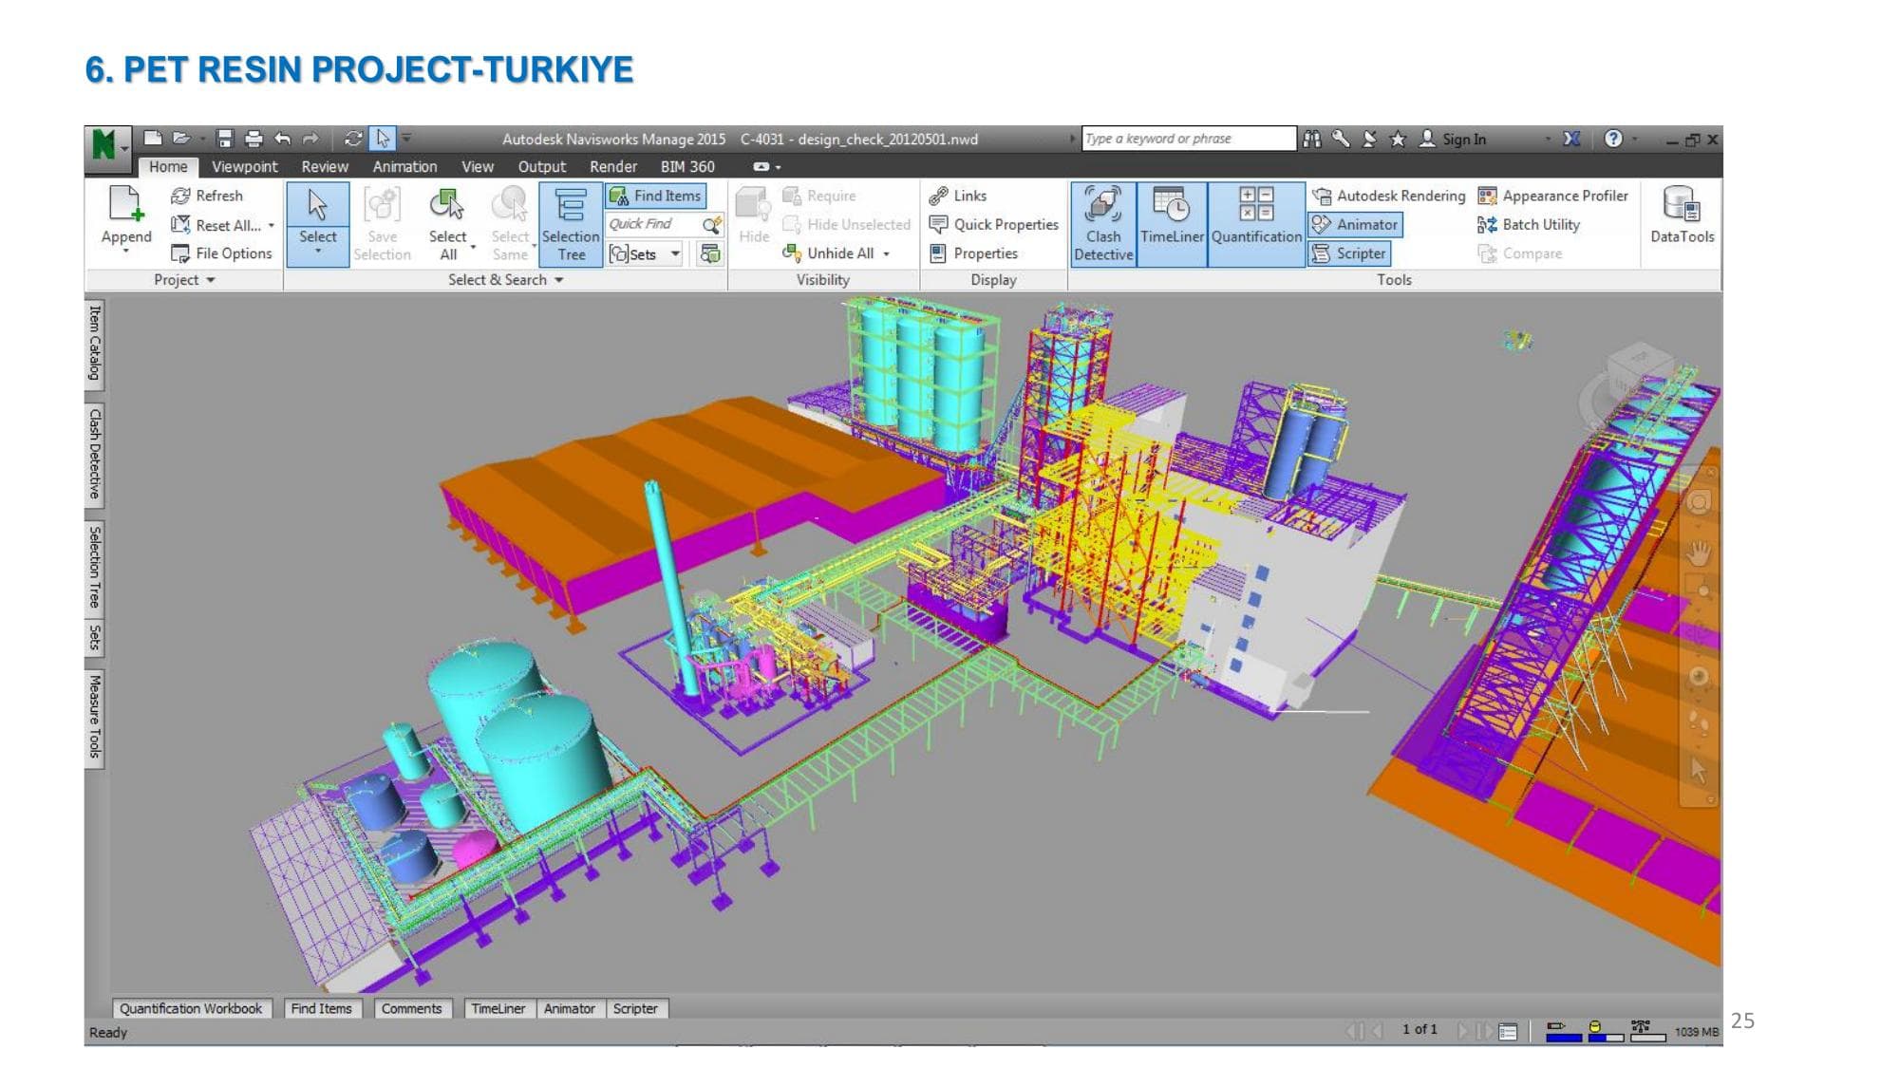Click the keyword search input field

[x=1188, y=139]
